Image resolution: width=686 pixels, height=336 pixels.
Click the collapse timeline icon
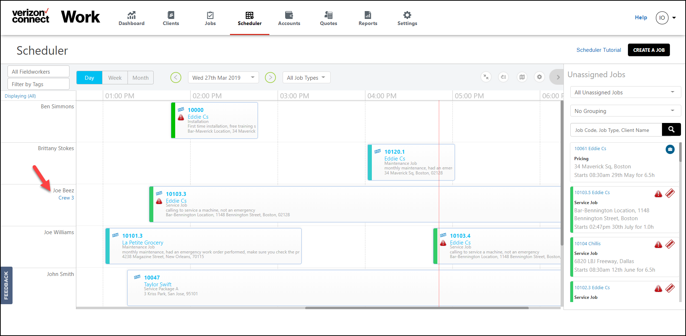click(486, 77)
